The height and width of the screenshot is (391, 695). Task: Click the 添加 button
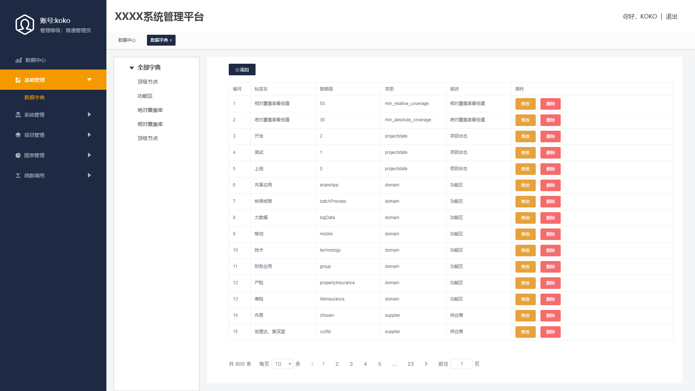tap(242, 70)
